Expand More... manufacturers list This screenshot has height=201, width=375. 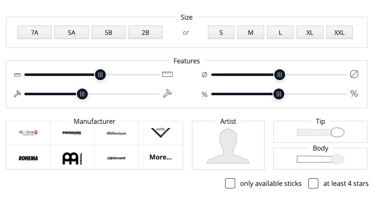click(x=160, y=157)
